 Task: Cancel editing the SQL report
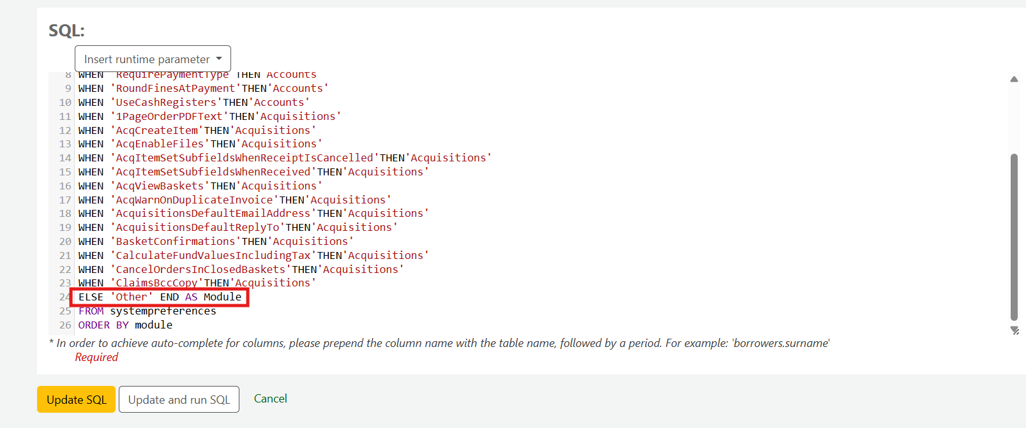coord(270,399)
